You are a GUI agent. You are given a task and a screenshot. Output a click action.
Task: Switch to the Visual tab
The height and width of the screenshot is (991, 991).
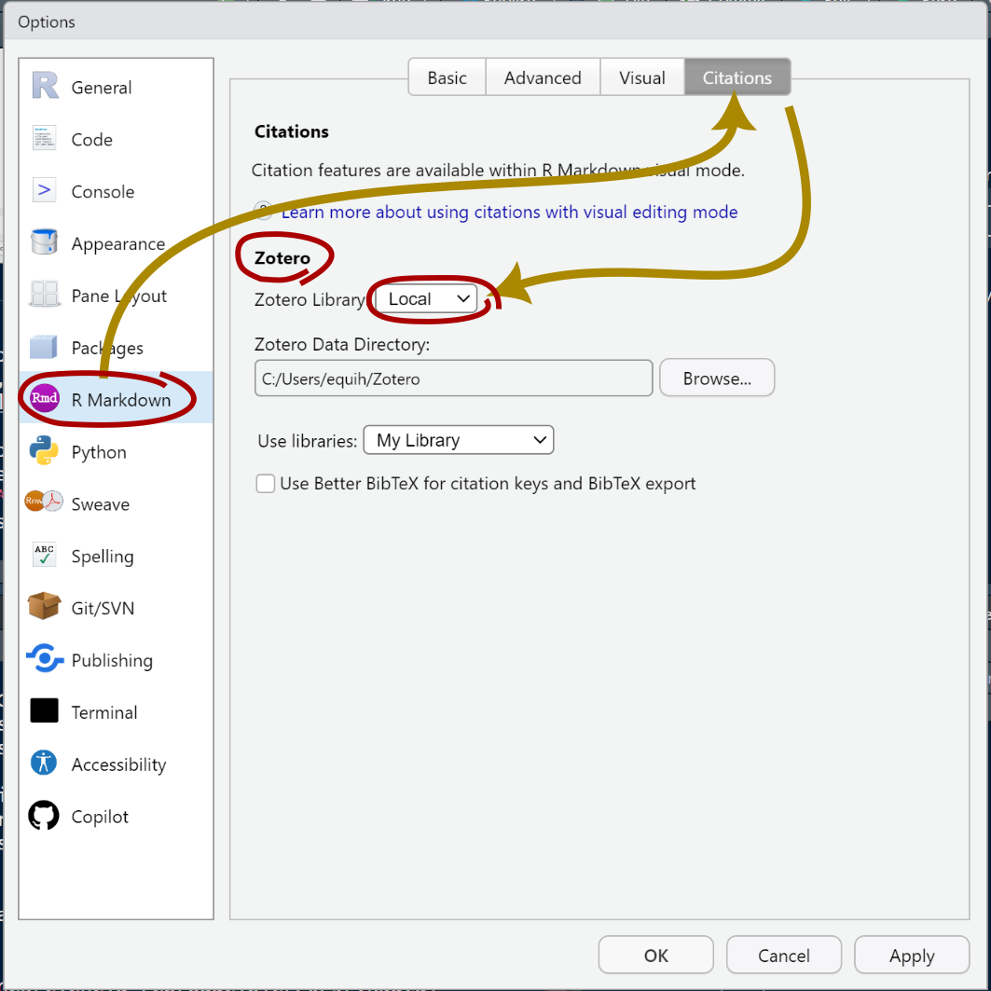[642, 78]
